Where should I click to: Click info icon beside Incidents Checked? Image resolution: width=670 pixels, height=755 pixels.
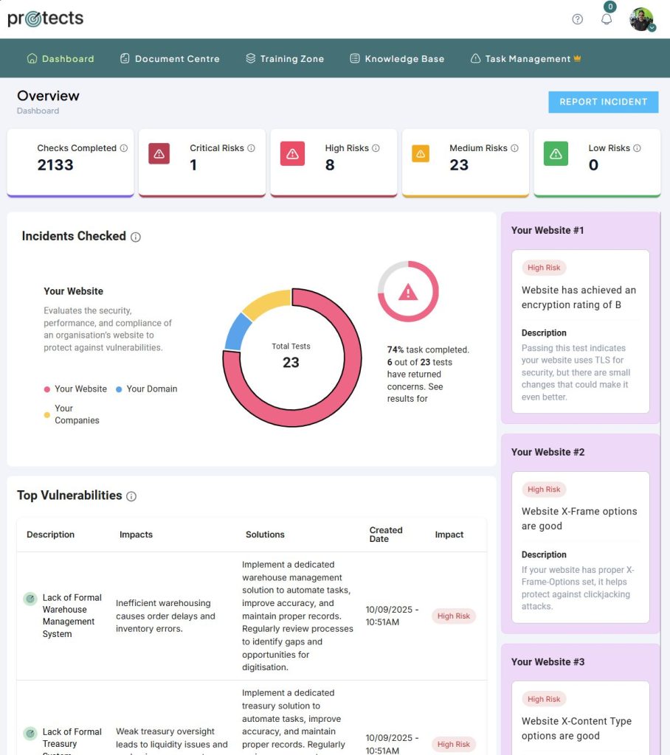[x=136, y=237]
